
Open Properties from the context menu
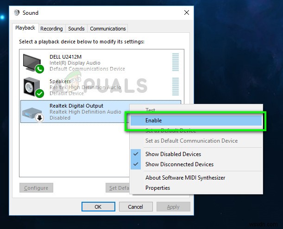196,188
